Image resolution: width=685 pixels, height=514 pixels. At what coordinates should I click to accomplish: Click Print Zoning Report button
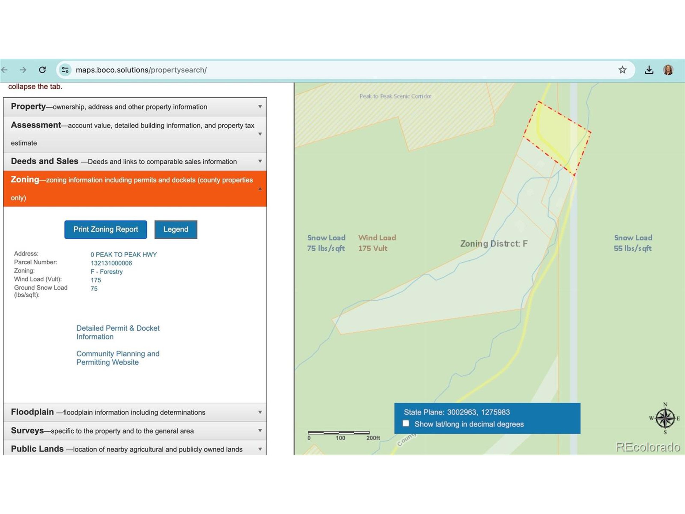point(106,230)
